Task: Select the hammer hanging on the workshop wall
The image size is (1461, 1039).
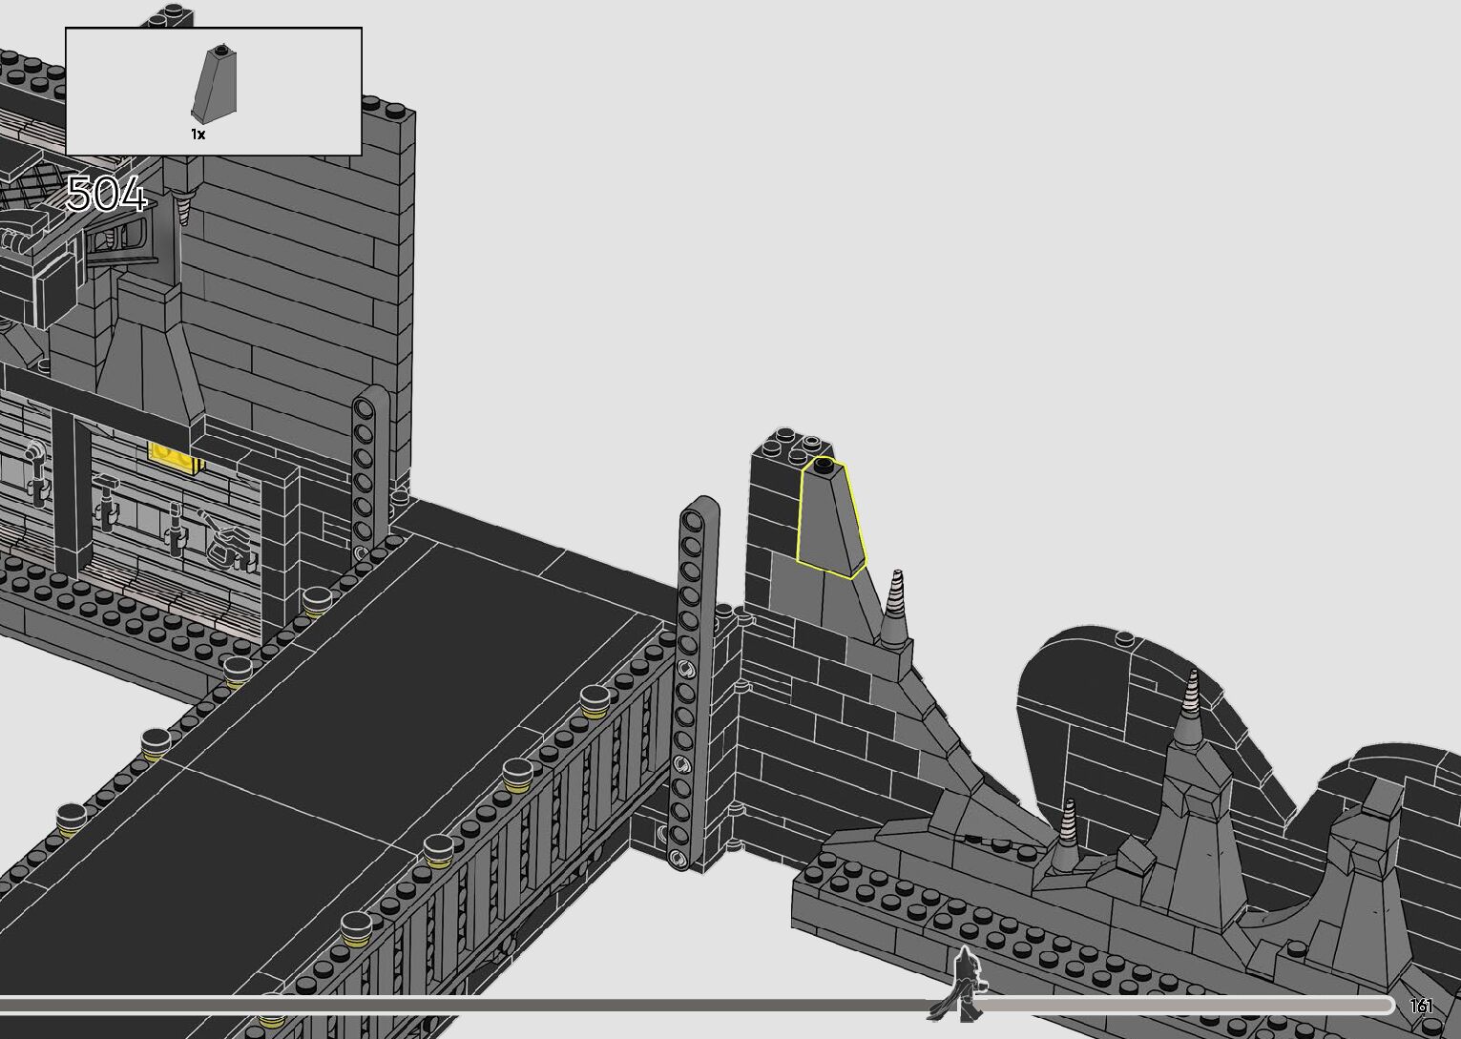Action: (x=105, y=501)
